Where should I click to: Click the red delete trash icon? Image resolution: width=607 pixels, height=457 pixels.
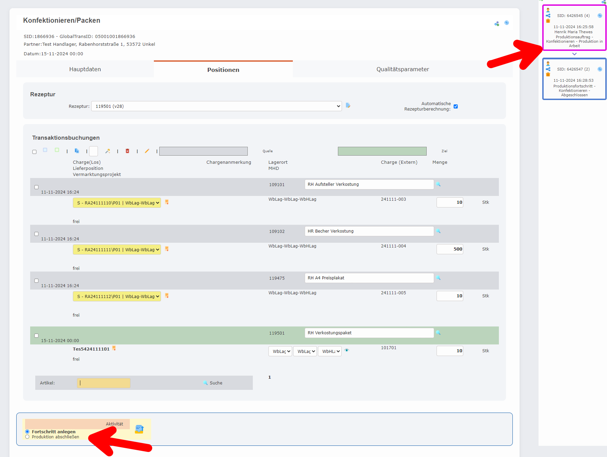(x=127, y=151)
